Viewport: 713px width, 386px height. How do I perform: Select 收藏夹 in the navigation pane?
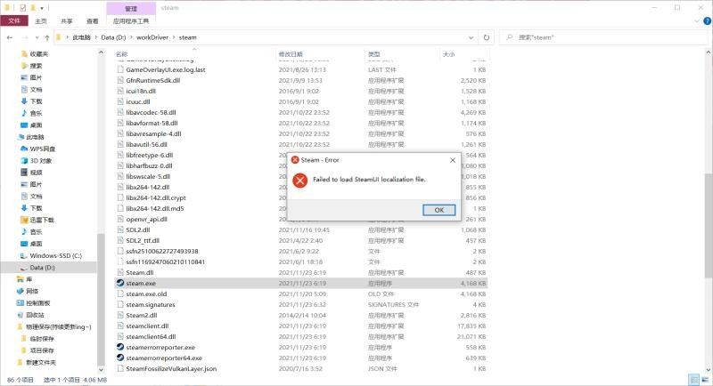[x=38, y=54]
